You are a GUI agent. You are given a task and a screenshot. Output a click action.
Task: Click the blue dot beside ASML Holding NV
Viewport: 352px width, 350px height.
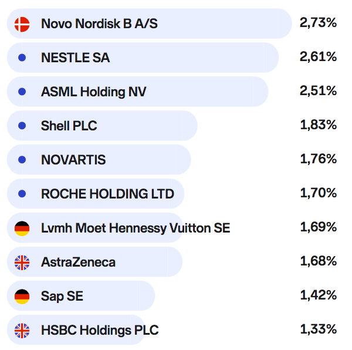[x=22, y=92]
